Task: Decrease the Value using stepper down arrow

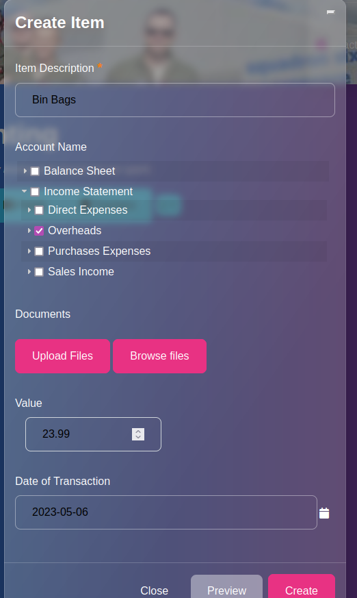Action: pyautogui.click(x=138, y=437)
